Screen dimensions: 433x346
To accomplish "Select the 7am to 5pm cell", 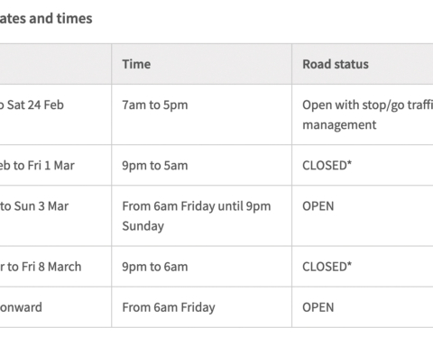I will [201, 114].
